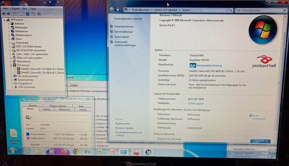The image size is (289, 166).
Task: Scan for hardware changes in Device Manager toolbar
Action: (39, 14)
